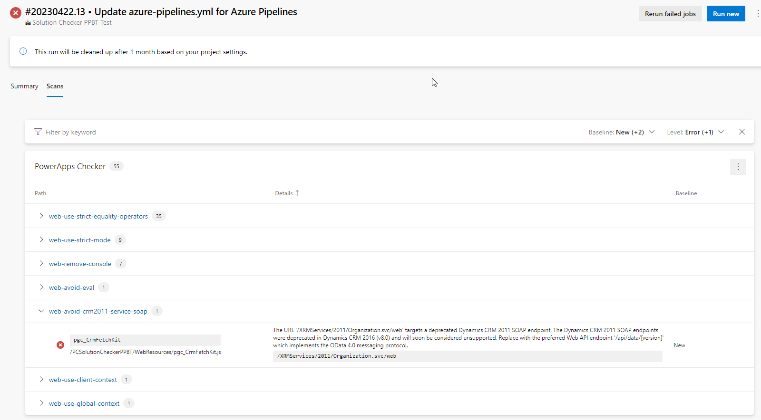Click the pipeline icon beside Solution Checker PPBT Test
Screen dimensions: 761x420
pyautogui.click(x=28, y=22)
